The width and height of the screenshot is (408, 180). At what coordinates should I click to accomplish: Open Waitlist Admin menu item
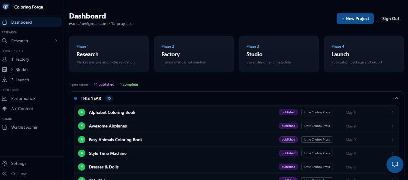coord(31,127)
